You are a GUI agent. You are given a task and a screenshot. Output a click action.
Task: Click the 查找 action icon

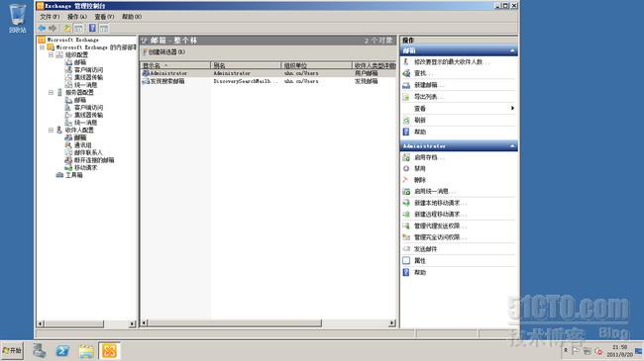406,73
